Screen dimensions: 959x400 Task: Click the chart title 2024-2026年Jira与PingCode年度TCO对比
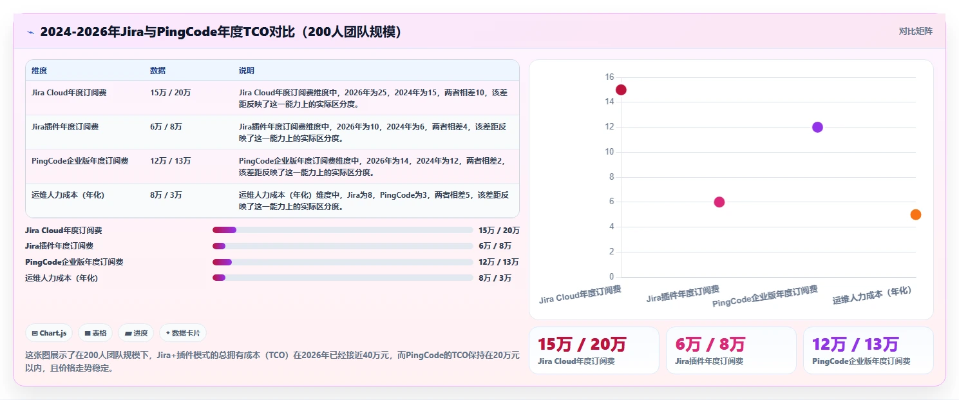[x=222, y=32]
